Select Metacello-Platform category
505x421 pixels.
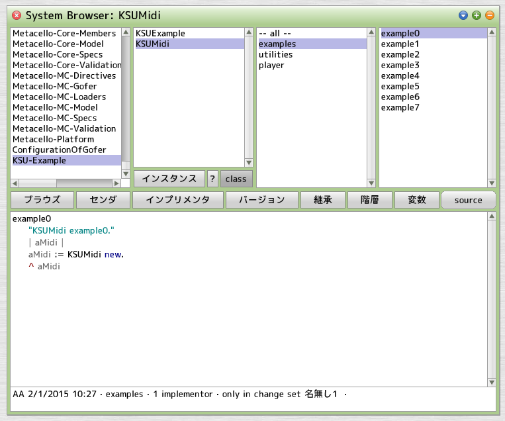[x=66, y=140]
